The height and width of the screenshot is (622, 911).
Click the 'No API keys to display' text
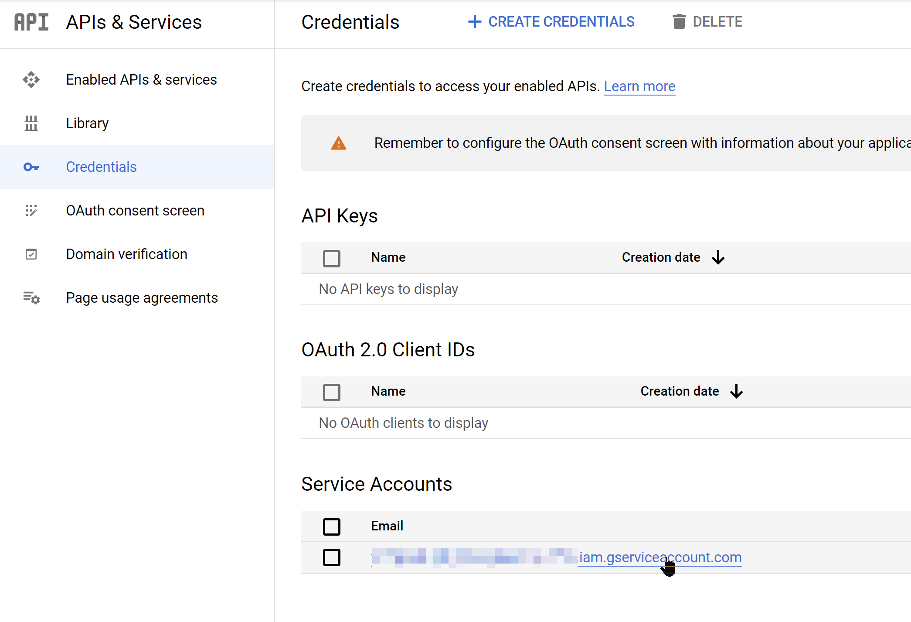coord(388,289)
